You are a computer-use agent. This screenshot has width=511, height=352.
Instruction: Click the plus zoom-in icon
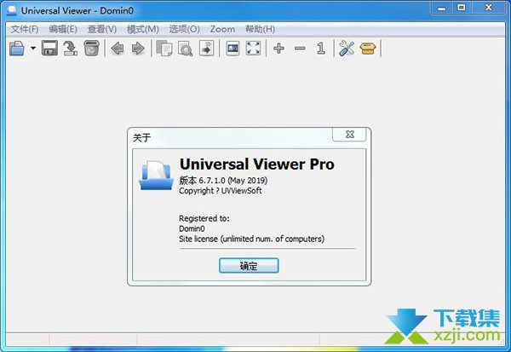(x=278, y=49)
